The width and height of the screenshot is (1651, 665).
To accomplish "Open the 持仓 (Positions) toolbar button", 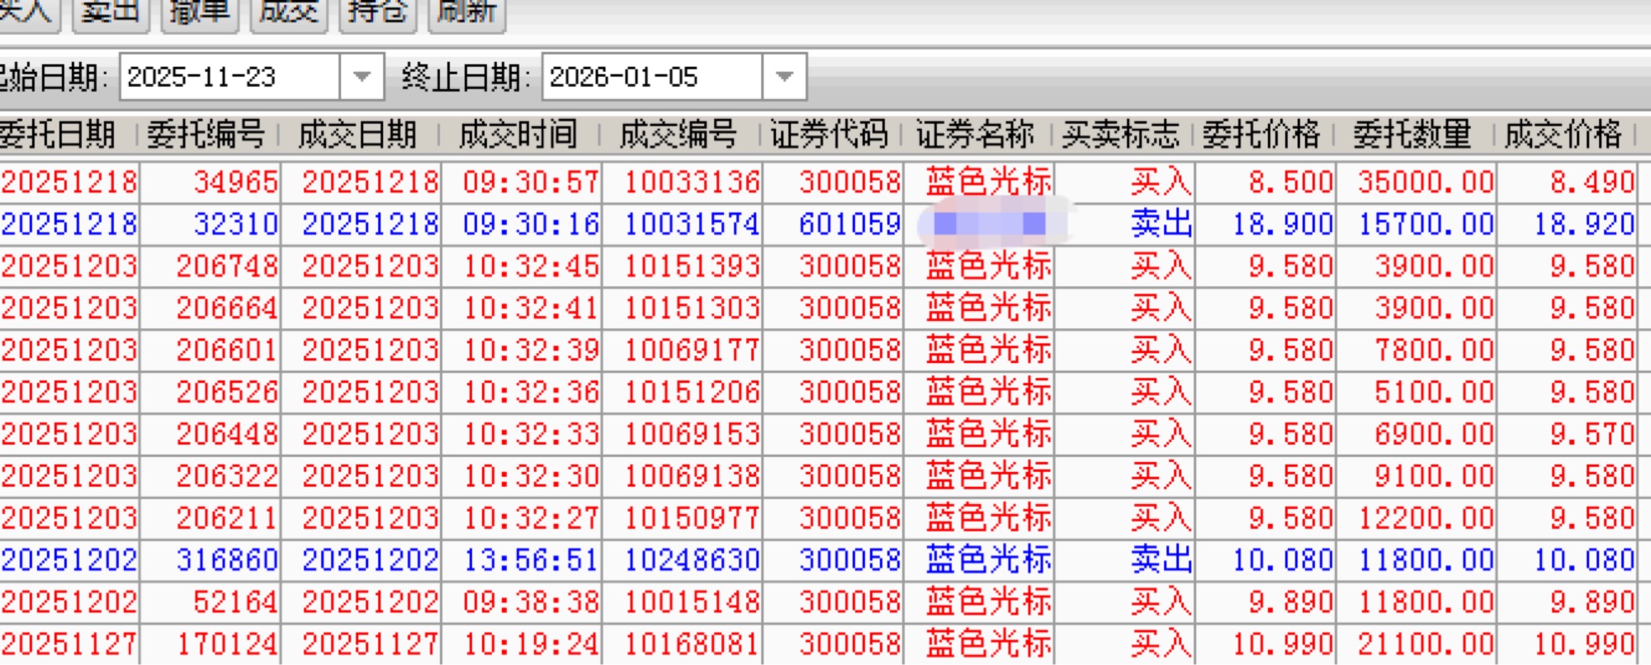I will (378, 13).
